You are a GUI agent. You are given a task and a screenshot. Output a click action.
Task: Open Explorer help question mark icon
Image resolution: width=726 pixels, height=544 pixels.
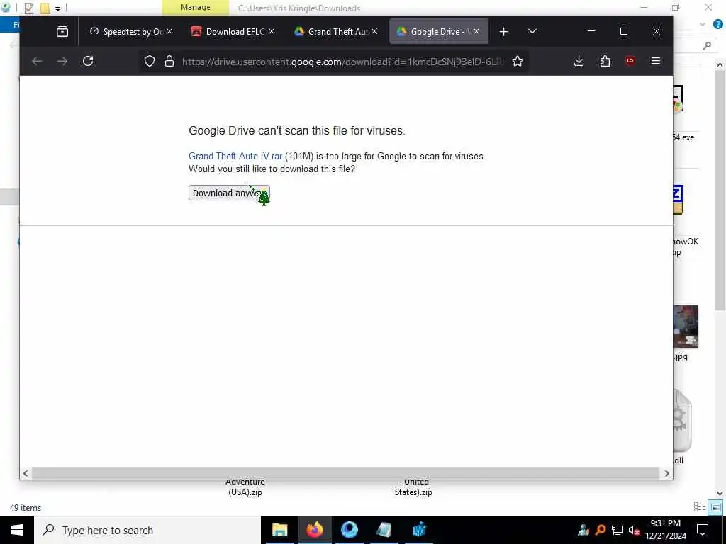tap(718, 24)
